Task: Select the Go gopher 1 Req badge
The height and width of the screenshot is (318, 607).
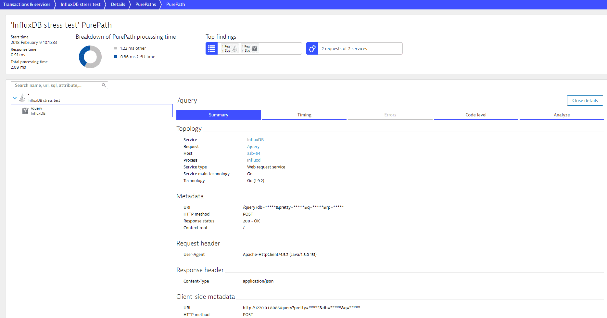Action: point(250,48)
